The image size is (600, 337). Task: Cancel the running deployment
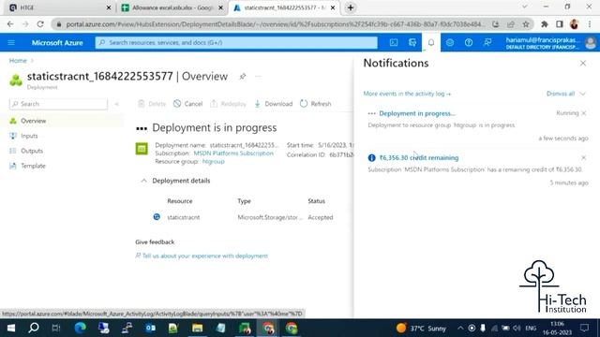pos(187,104)
